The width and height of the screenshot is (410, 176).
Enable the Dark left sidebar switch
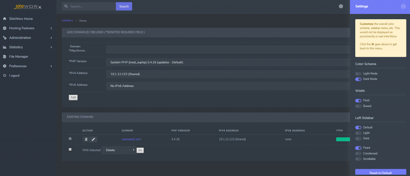click(x=358, y=139)
